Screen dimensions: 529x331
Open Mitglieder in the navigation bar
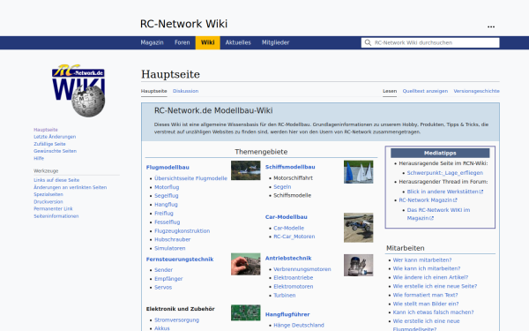pos(275,42)
